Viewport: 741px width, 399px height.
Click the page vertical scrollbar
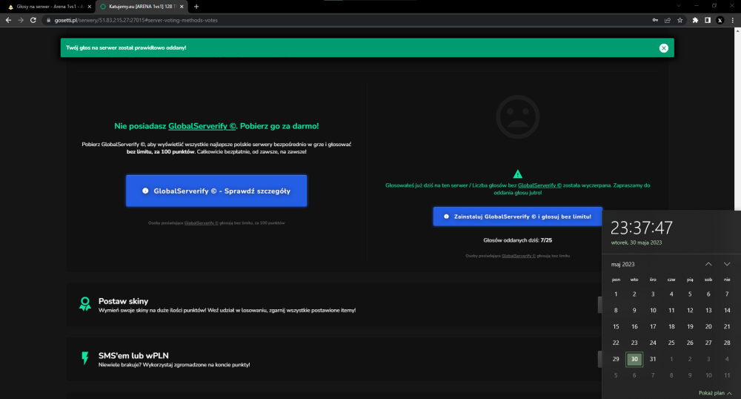coord(737,118)
